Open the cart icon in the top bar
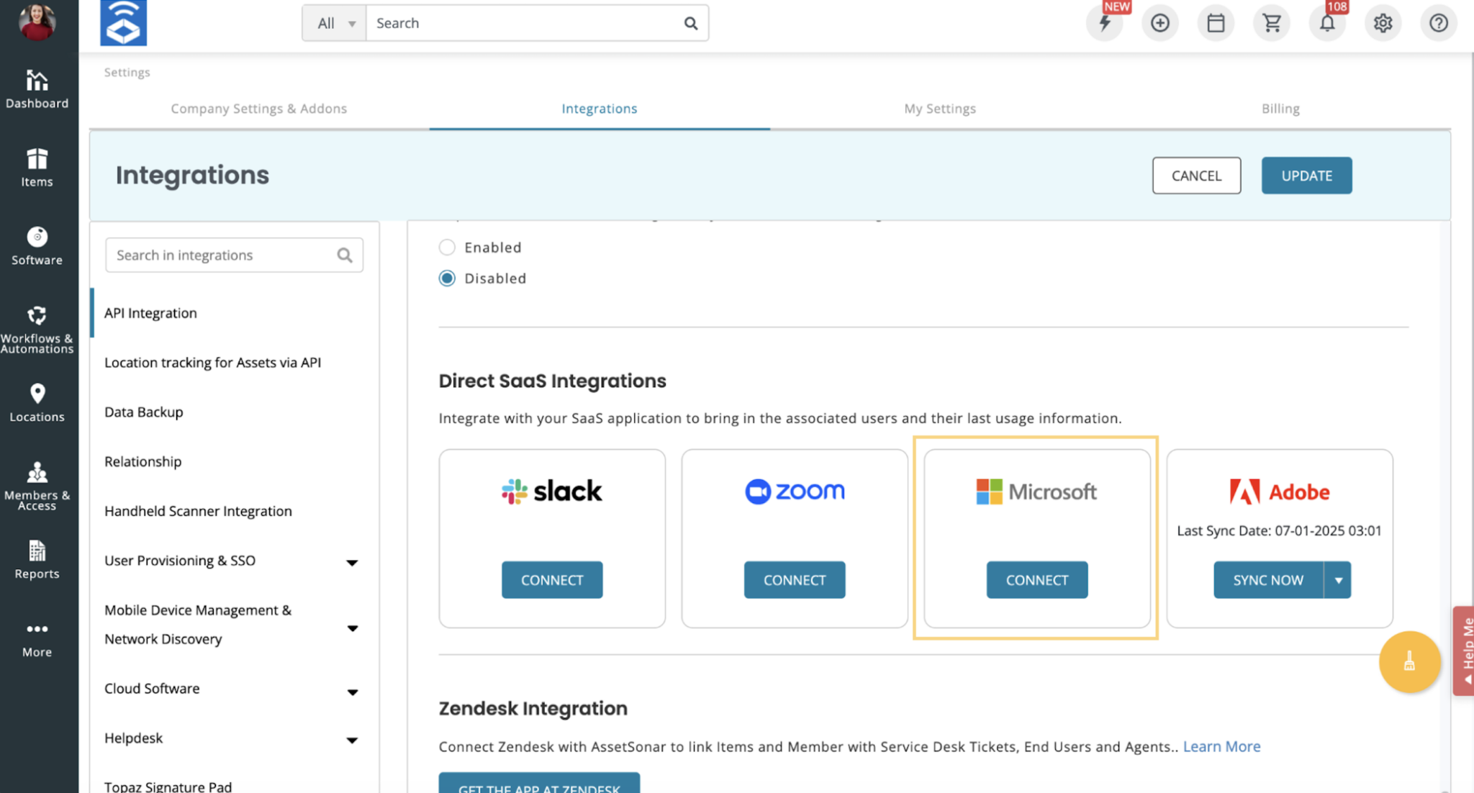Screen dimensions: 1474x793 (x=1271, y=22)
